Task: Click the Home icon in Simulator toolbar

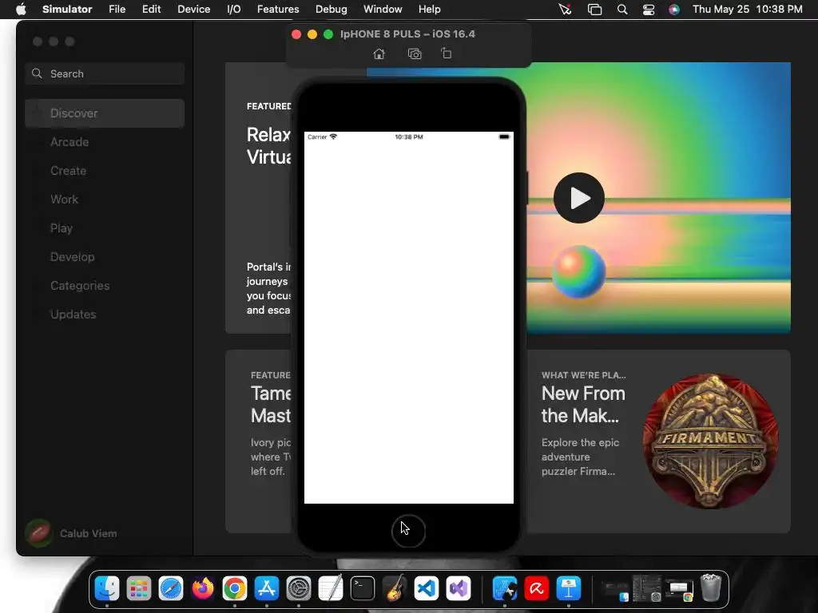Action: pos(379,53)
